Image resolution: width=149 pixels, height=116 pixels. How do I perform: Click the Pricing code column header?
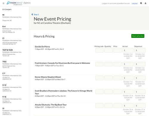[99, 46]
